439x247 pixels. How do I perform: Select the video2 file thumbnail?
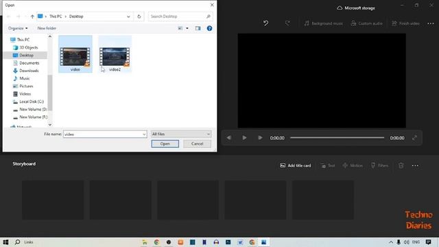point(115,54)
